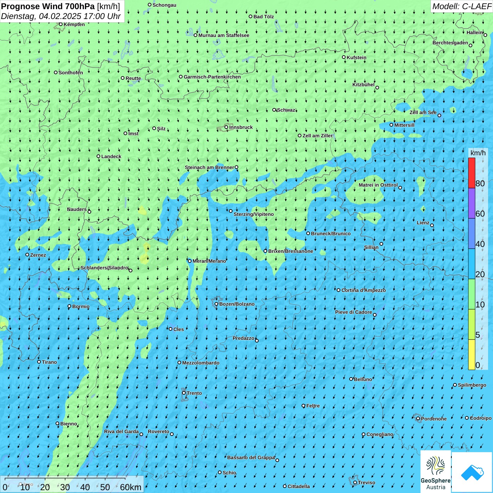Click the 'Schwaz' label
This screenshot has width=493, height=493.
[x=286, y=110]
